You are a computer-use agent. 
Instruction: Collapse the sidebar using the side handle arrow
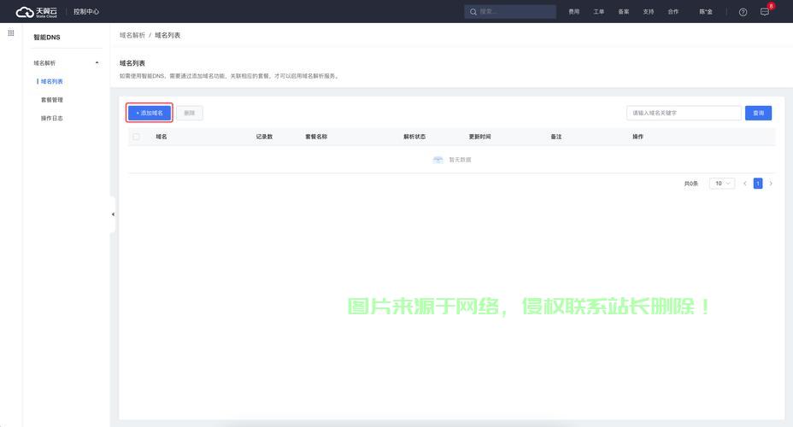pyautogui.click(x=113, y=214)
